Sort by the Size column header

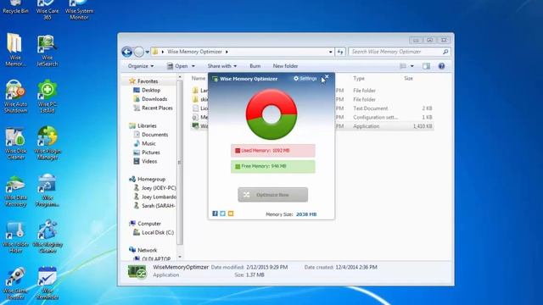(408, 79)
